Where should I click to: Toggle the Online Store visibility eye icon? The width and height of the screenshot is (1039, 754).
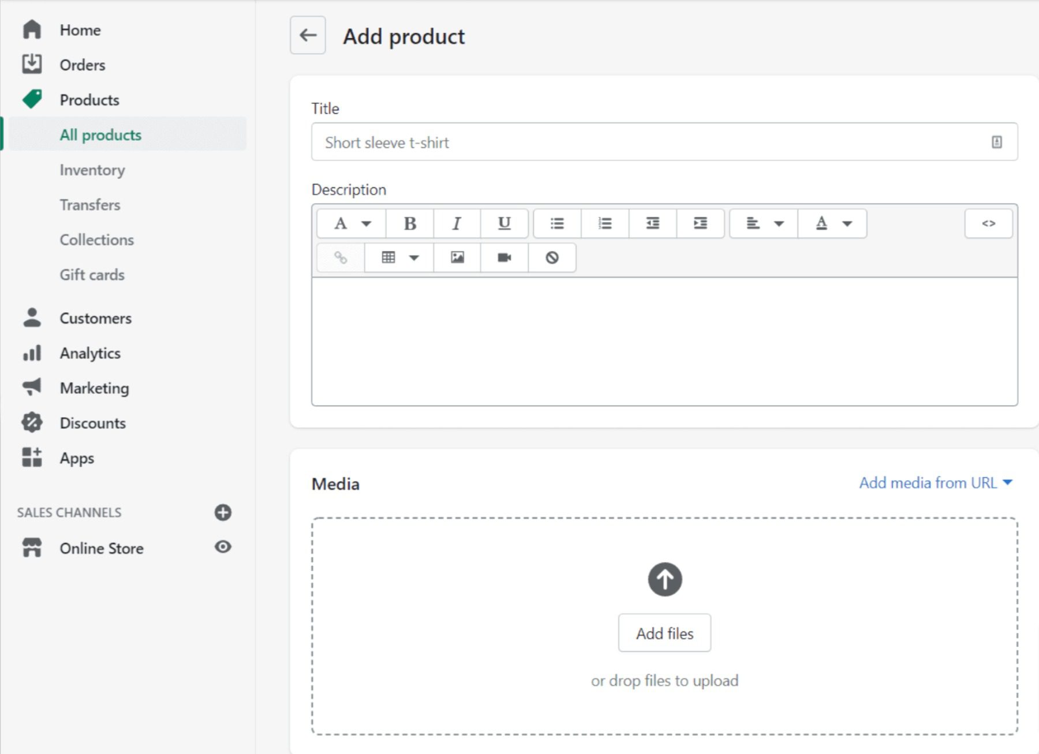point(223,547)
